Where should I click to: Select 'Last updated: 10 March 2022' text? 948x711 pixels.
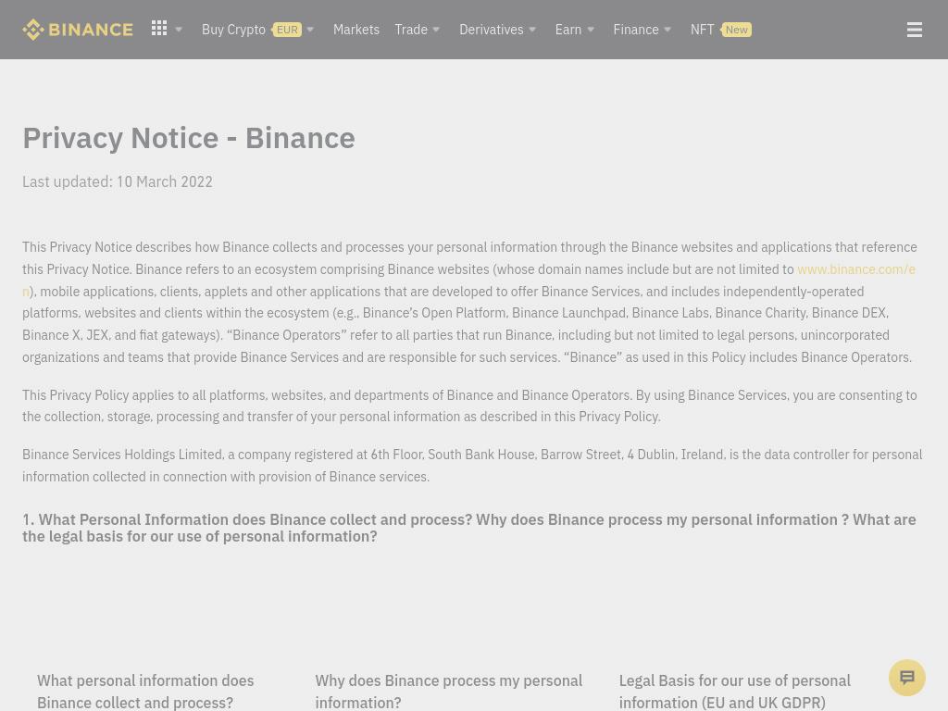pos(118,182)
